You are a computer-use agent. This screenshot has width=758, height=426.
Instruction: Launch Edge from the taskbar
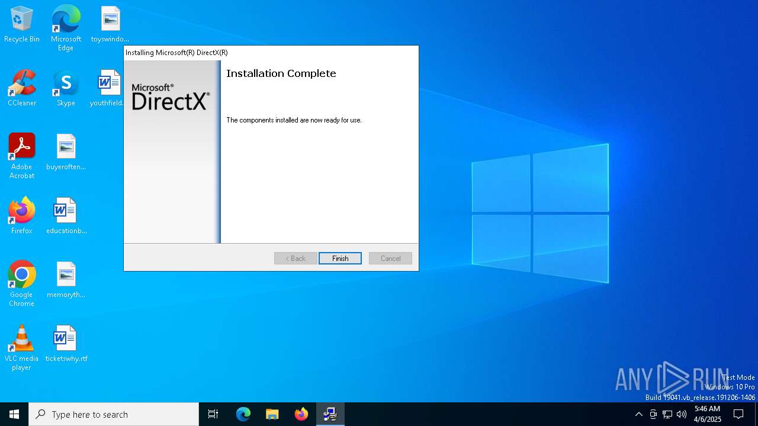coord(243,414)
